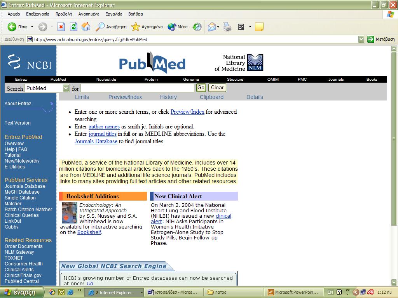The image size is (398, 298).
Task: Stop page loading with red X icon
Action: [61, 27]
